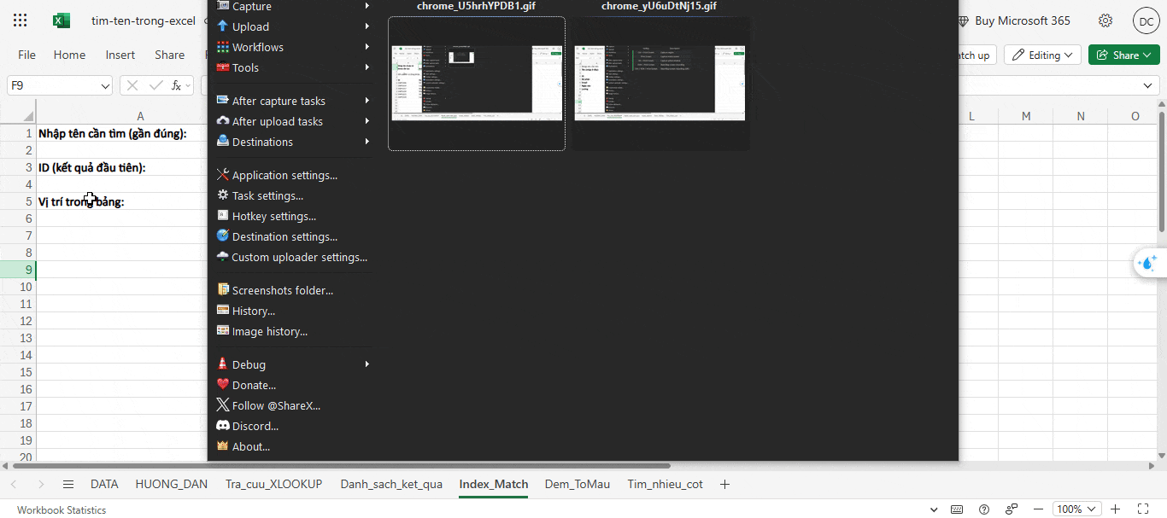Switch to the HUONG_DAN sheet tab
1167x518 pixels.
click(x=171, y=484)
